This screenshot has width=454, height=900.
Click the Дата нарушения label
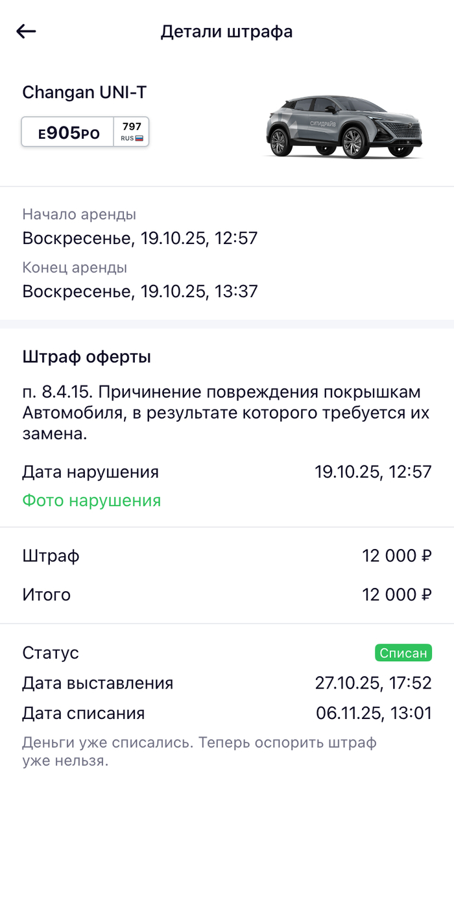click(x=90, y=472)
